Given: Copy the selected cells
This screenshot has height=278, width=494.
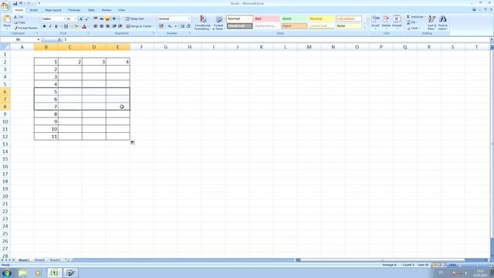Looking at the screenshot, I should [19, 22].
